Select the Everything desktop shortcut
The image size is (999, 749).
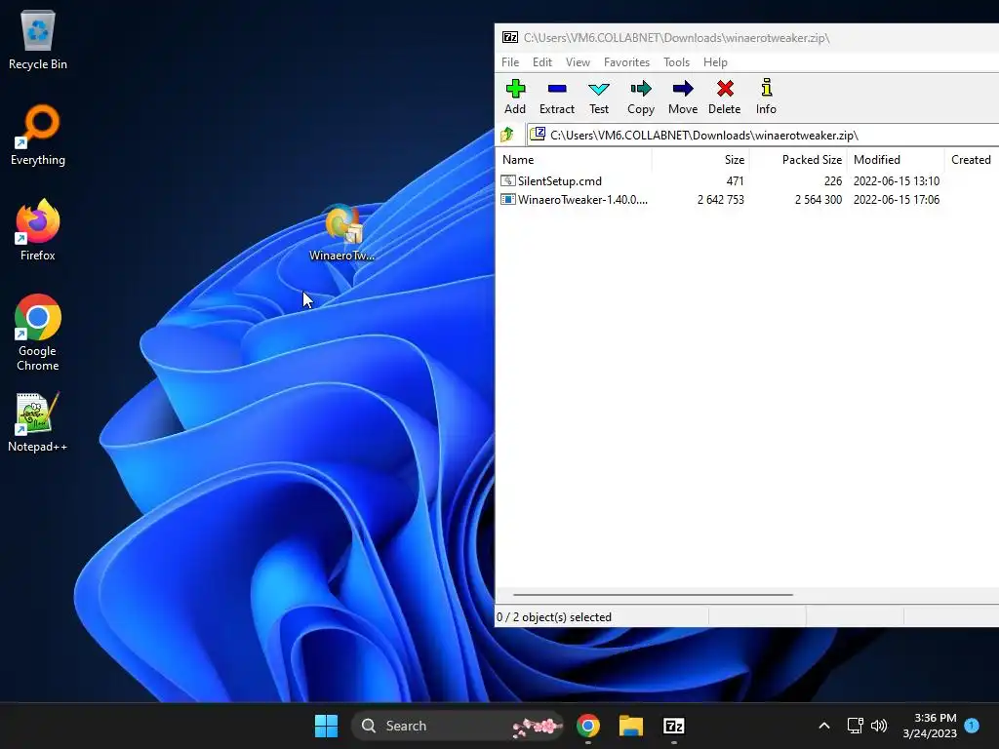pyautogui.click(x=38, y=136)
